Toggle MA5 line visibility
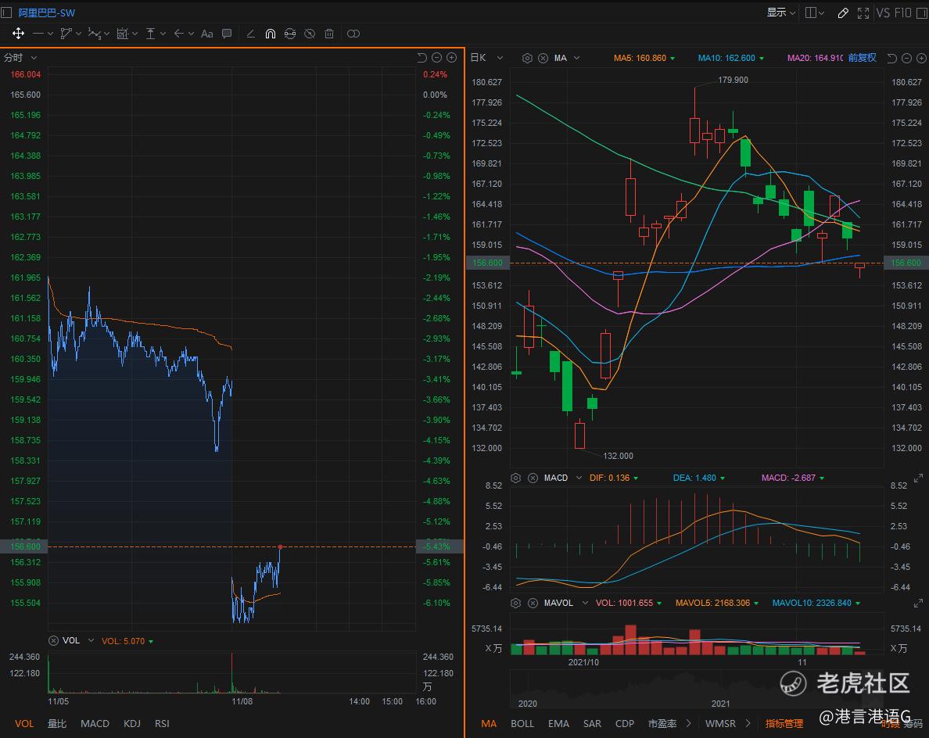This screenshot has height=738, width=929. pyautogui.click(x=644, y=58)
